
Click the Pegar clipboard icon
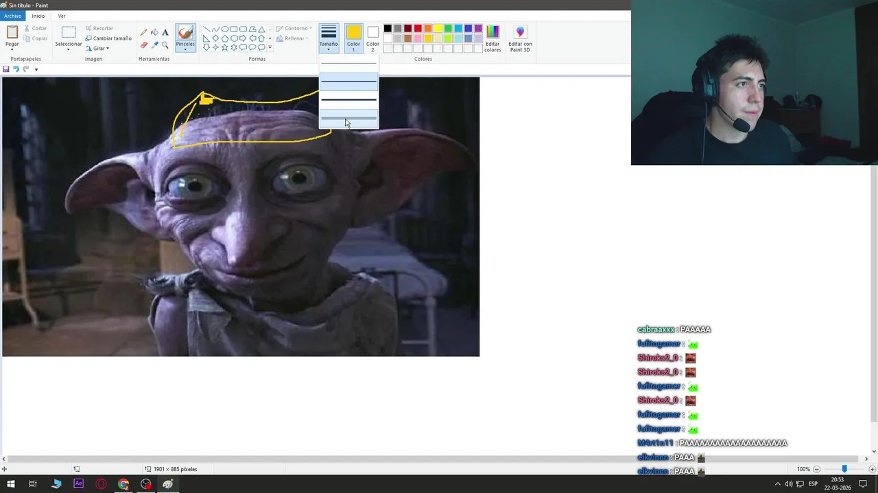coord(12,32)
